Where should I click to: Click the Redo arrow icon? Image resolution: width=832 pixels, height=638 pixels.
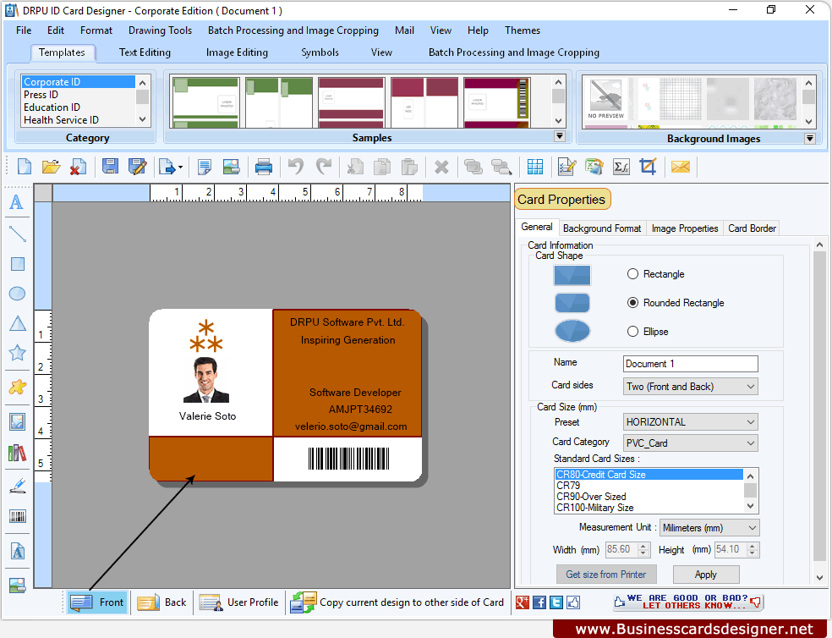324,167
